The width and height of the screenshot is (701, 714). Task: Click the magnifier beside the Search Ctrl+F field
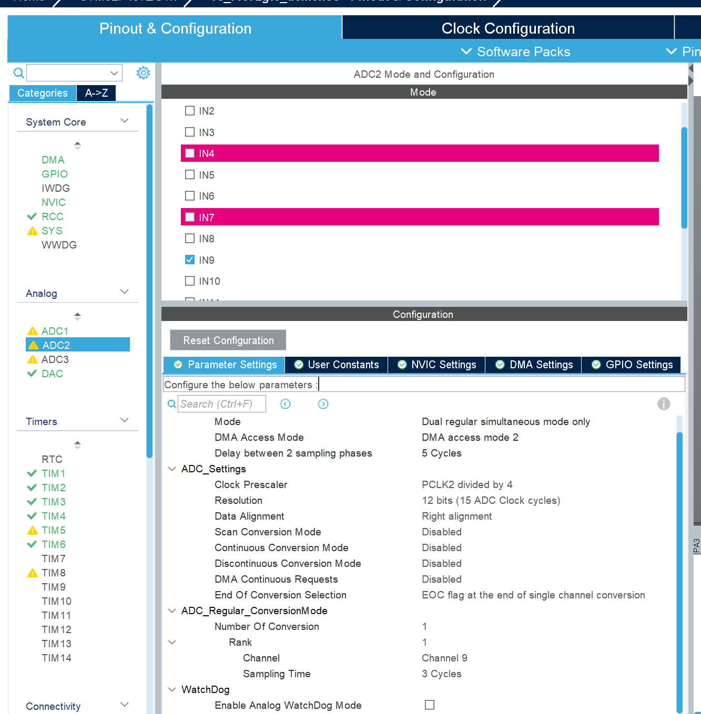pyautogui.click(x=171, y=404)
